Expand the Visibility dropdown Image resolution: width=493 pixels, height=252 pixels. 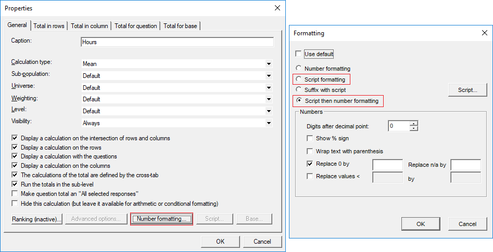tap(269, 123)
